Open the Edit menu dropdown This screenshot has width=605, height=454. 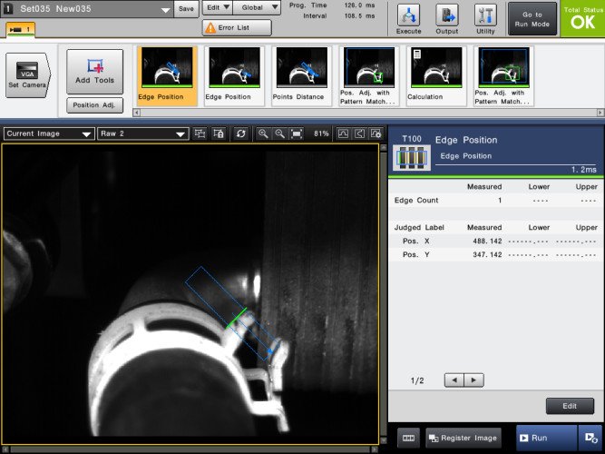[x=217, y=7]
